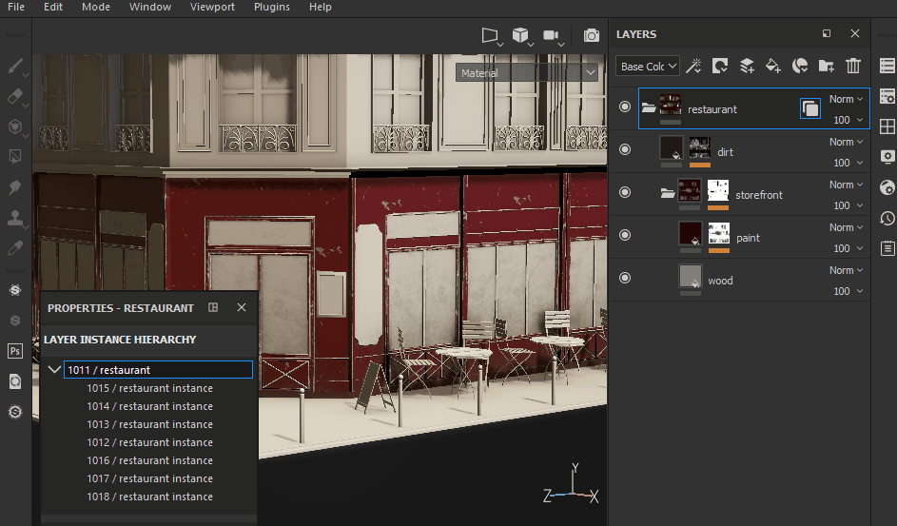Open the 3D cube view mode icon

(520, 35)
